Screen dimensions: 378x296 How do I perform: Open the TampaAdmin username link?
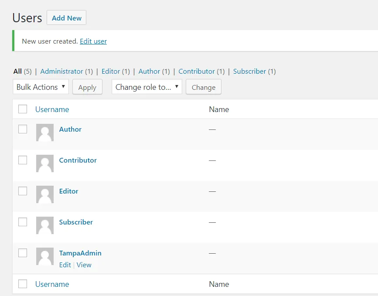[x=80, y=253]
